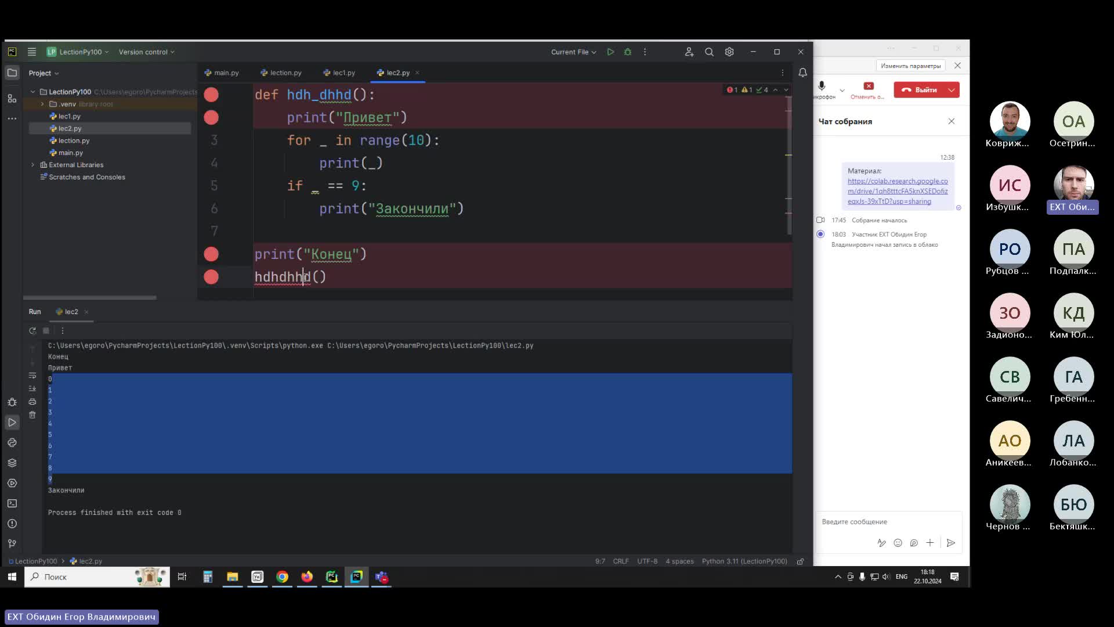Open Run panel more options

point(63,330)
